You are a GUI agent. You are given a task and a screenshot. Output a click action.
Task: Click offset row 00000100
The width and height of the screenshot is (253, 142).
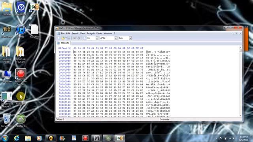point(65,99)
